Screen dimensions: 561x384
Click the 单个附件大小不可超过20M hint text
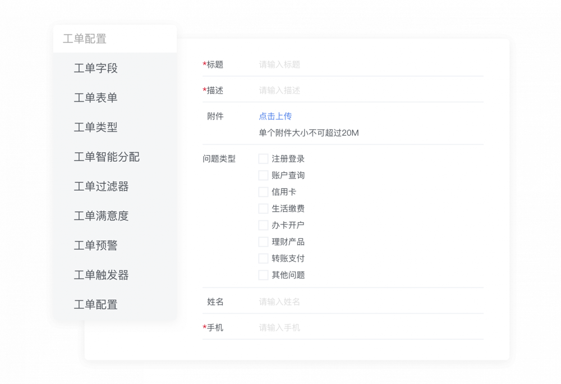(x=309, y=132)
